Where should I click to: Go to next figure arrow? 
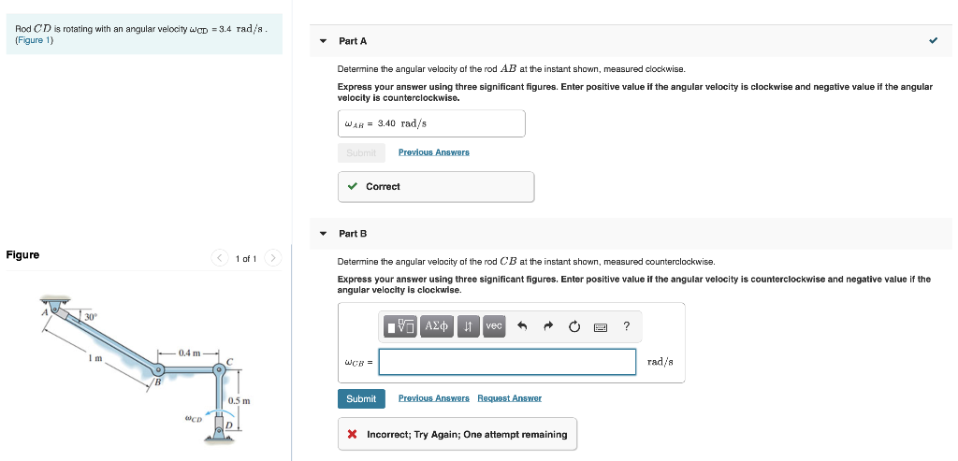273,258
